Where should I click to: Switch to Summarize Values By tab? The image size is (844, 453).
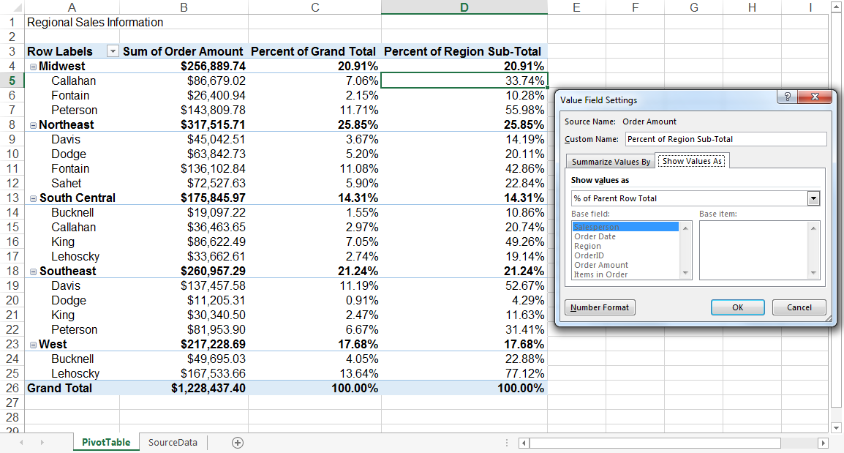(611, 162)
